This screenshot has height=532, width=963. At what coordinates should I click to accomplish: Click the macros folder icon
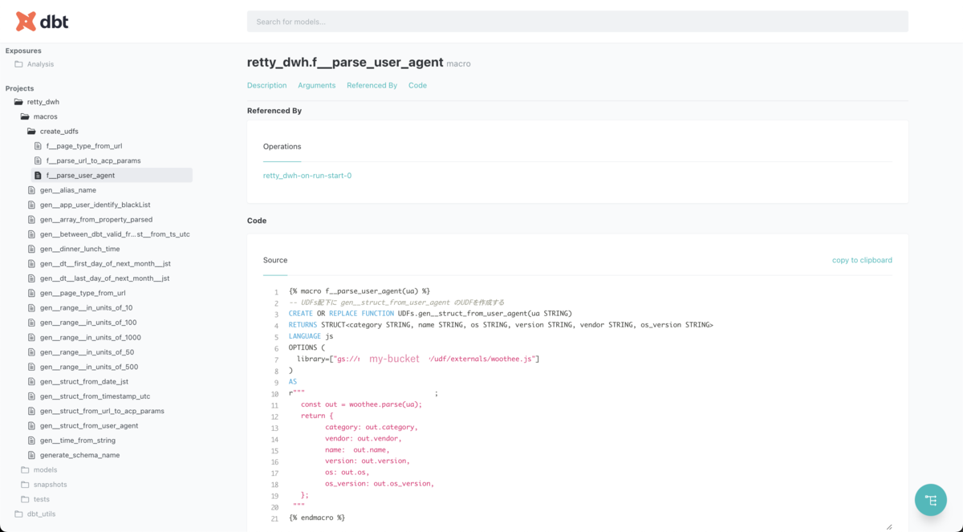pyautogui.click(x=24, y=116)
